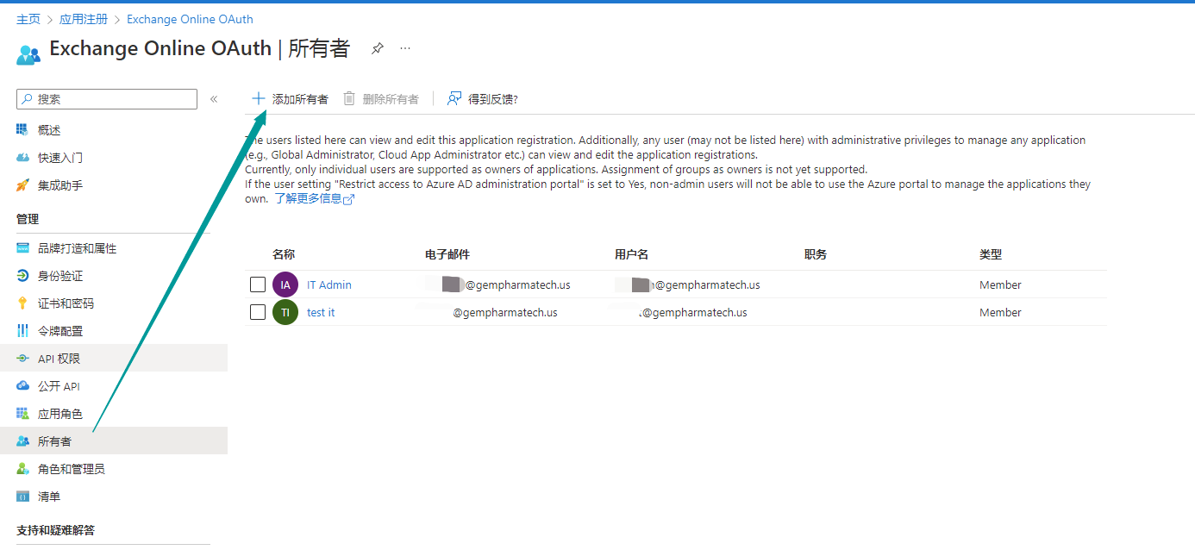Click the TI avatar for test it
1195x550 pixels.
[x=285, y=312]
